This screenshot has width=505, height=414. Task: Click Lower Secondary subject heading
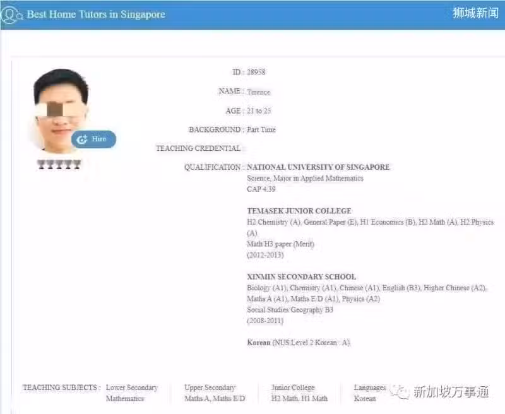coord(132,387)
